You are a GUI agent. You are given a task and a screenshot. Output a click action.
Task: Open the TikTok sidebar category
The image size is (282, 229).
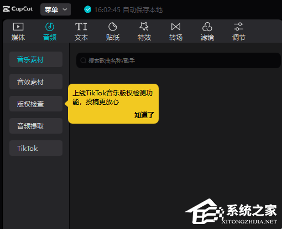pos(36,148)
